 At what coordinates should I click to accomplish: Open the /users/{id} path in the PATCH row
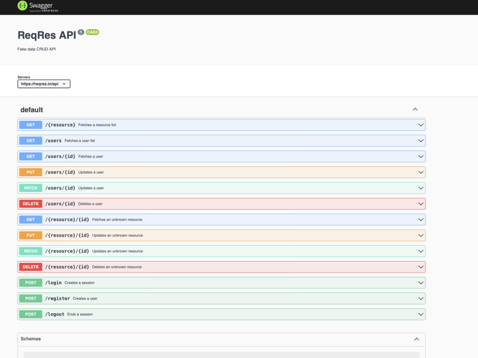click(60, 188)
